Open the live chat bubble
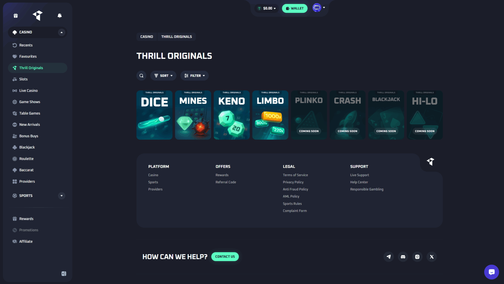504x284 pixels. tap(491, 272)
